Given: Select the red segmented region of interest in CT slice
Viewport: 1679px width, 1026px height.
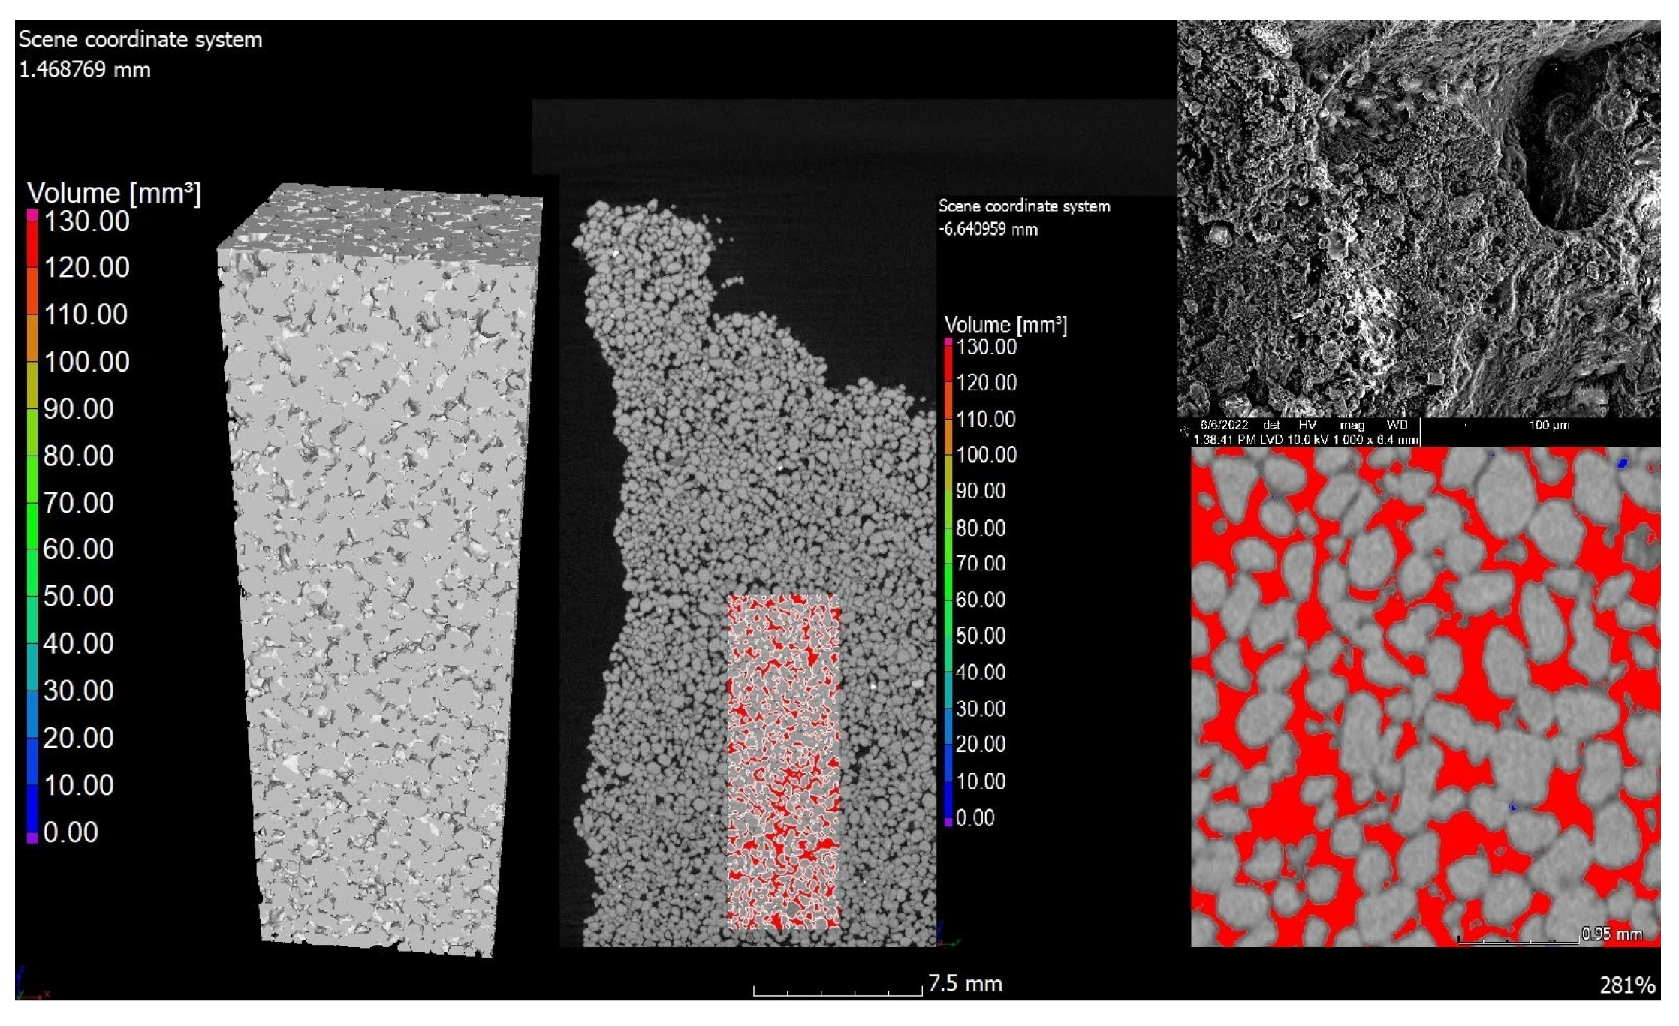Looking at the screenshot, I should [x=783, y=762].
